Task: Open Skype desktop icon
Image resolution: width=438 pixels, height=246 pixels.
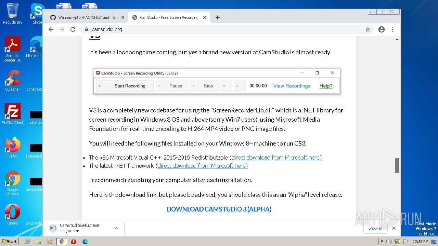Action: click(x=37, y=14)
